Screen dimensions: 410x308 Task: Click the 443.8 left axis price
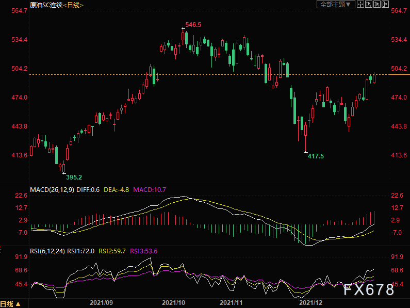[x=20, y=126]
